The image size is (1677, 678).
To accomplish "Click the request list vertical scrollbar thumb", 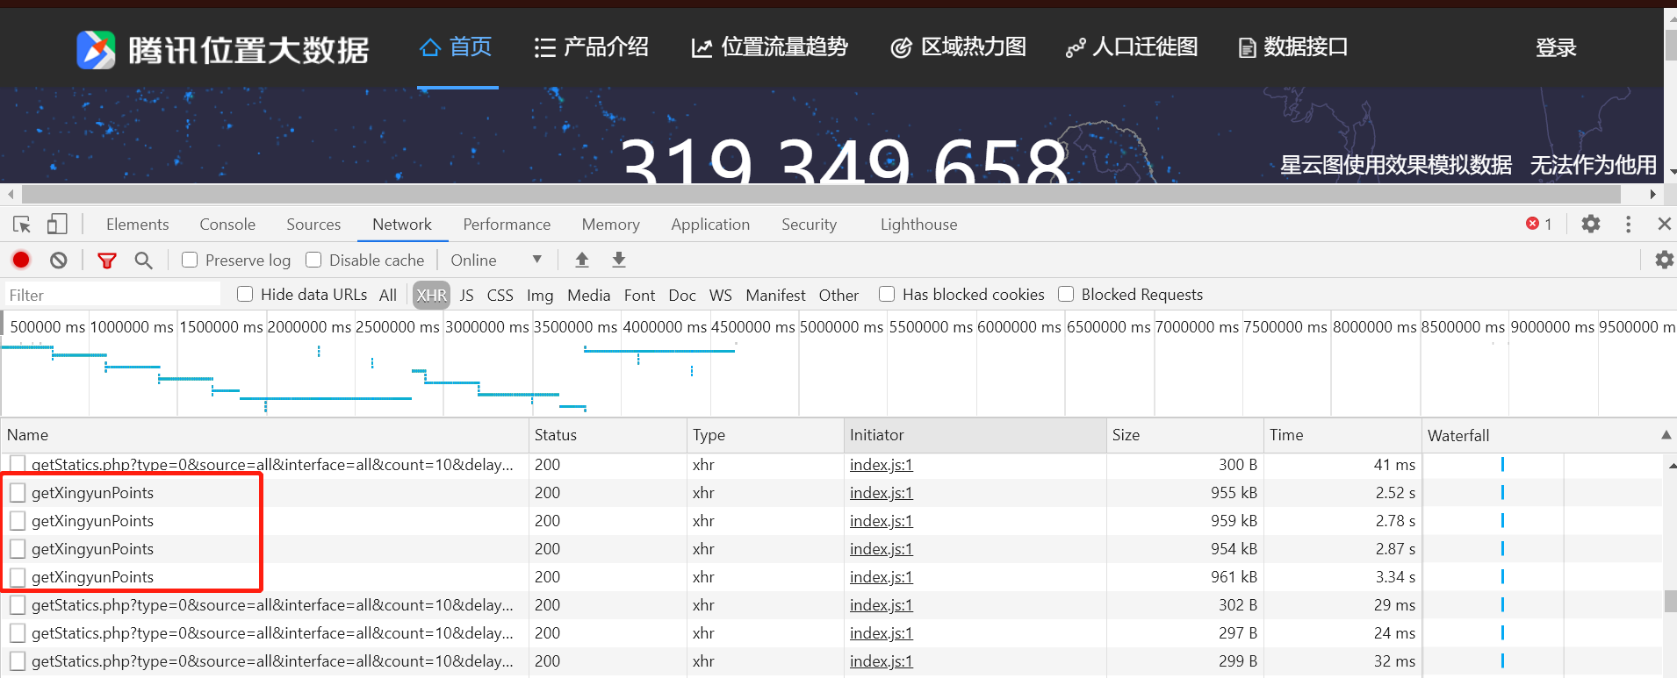I will (x=1671, y=602).
